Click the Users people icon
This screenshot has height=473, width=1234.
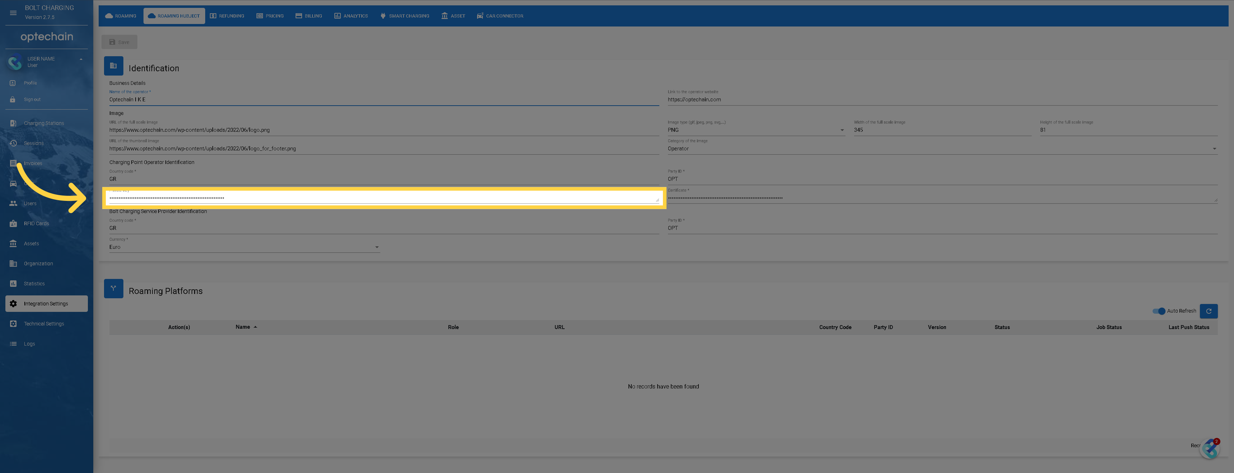(13, 203)
